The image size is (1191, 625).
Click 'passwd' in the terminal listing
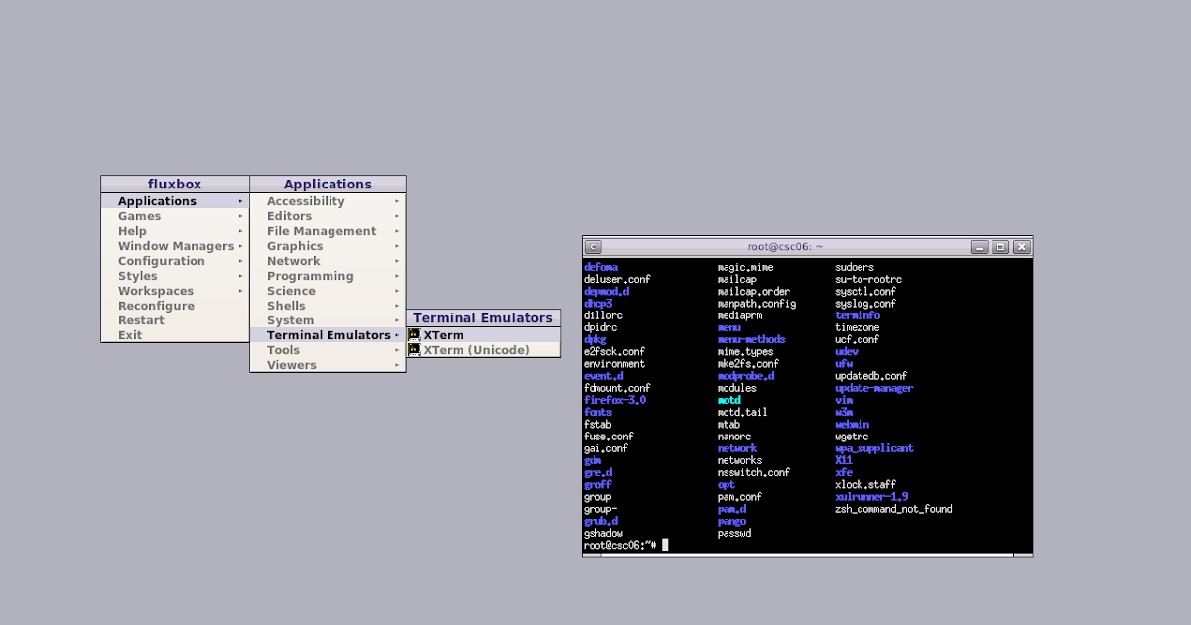click(734, 533)
